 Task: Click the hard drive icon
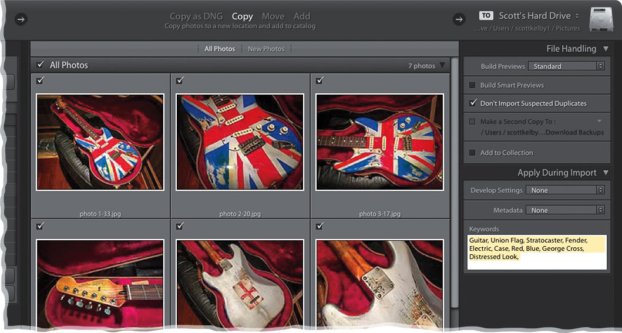pyautogui.click(x=601, y=20)
